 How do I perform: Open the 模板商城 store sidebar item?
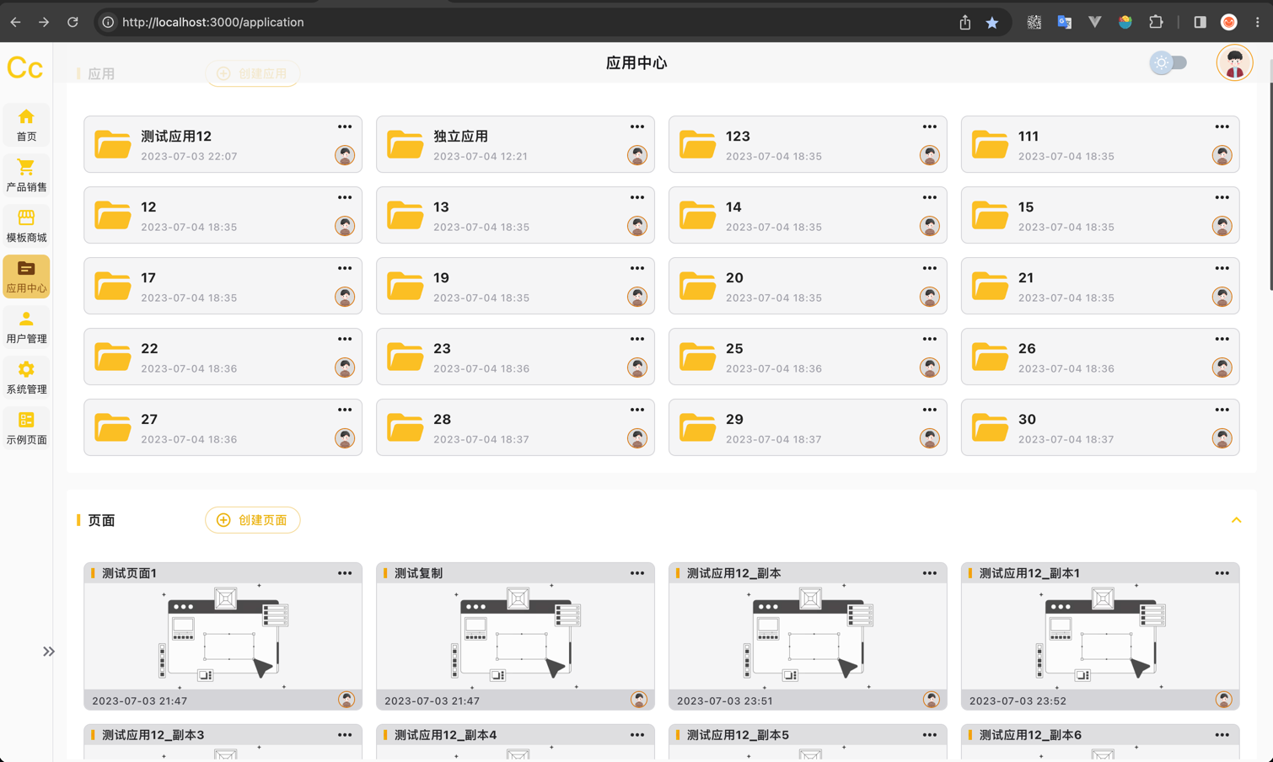click(26, 226)
